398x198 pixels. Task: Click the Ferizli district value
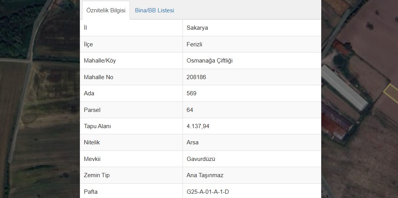195,44
